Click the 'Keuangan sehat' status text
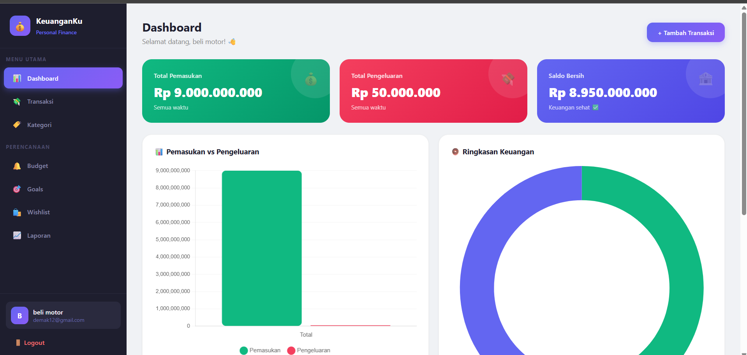 coord(569,108)
